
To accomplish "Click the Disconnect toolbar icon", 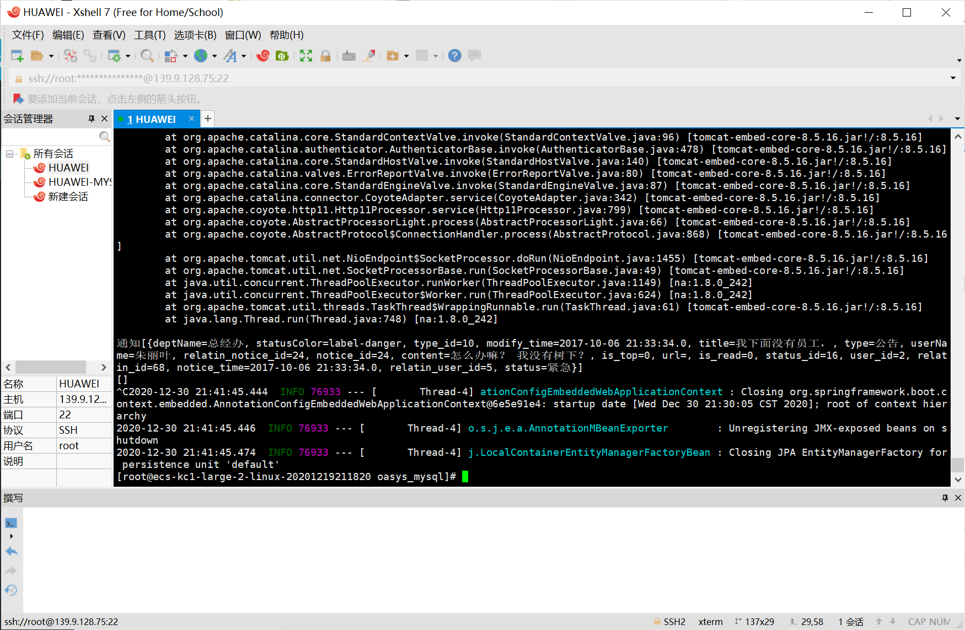I will (x=71, y=56).
